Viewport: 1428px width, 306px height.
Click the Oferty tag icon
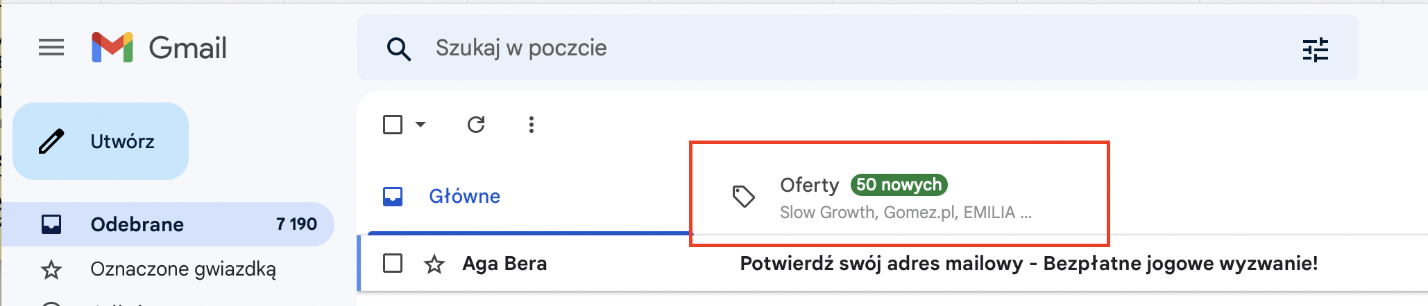pos(743,197)
